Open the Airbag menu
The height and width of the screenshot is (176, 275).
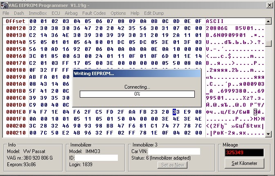pyautogui.click(x=71, y=13)
